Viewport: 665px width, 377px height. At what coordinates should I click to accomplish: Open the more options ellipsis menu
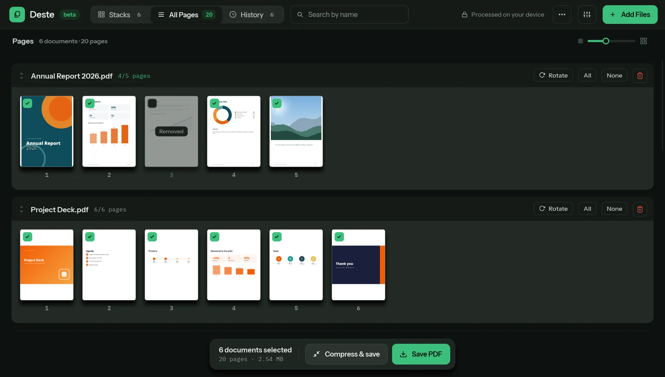click(x=562, y=15)
